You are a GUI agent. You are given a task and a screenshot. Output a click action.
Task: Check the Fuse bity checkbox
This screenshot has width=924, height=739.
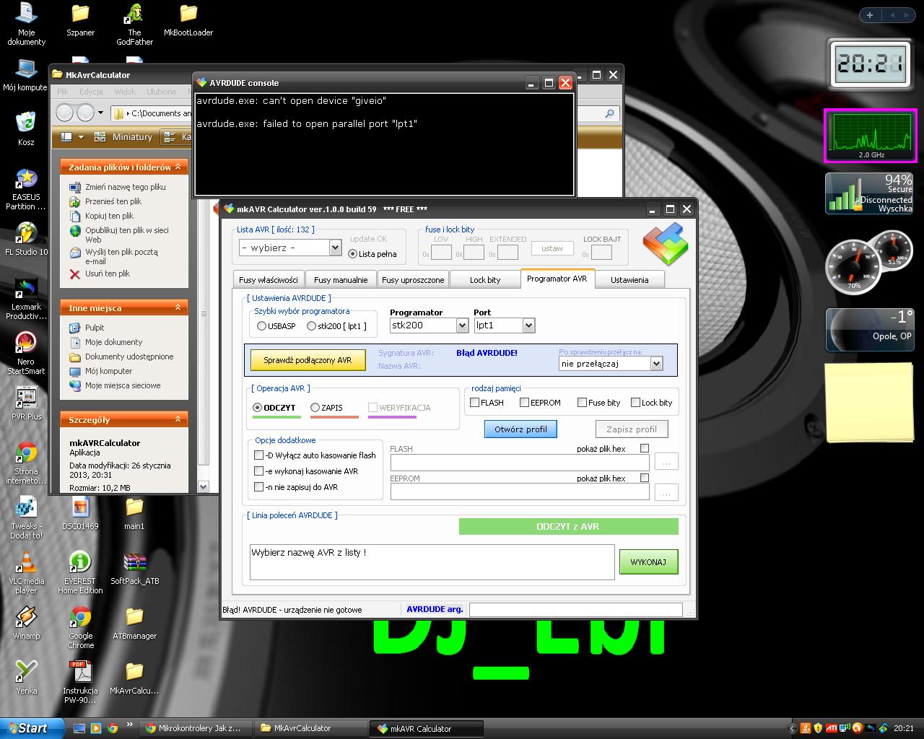582,403
